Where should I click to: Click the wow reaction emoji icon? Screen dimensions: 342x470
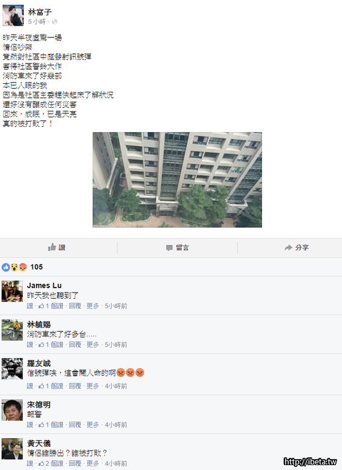tap(15, 267)
